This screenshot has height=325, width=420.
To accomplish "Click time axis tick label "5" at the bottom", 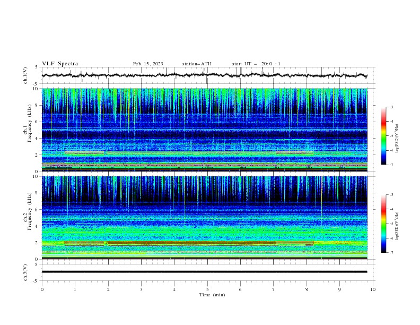I will pyautogui.click(x=207, y=289).
